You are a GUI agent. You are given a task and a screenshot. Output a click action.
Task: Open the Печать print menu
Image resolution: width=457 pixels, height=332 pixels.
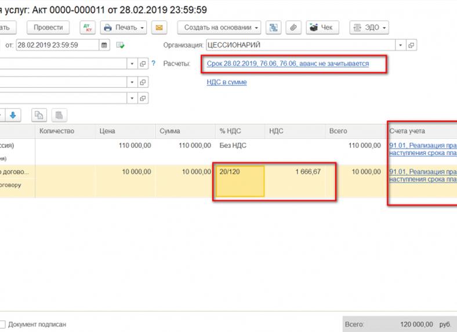(124, 27)
